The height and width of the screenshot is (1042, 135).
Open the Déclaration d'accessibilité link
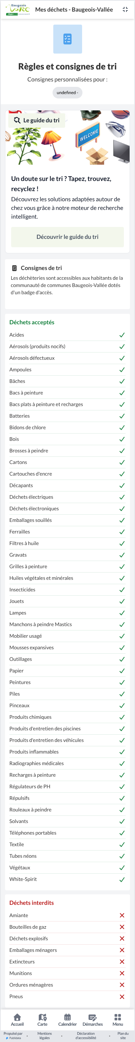tap(86, 1035)
